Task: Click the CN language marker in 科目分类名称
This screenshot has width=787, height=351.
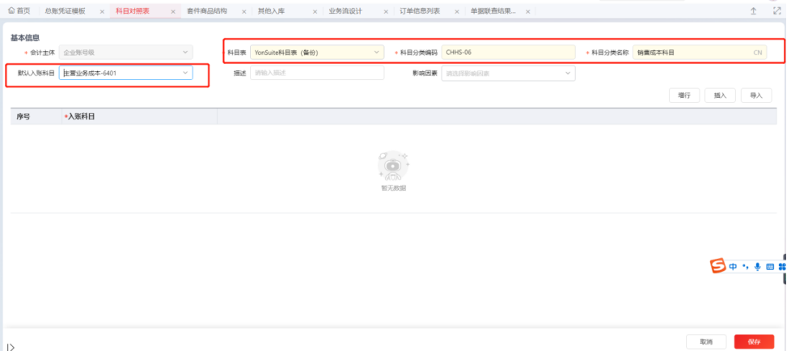Action: [x=757, y=53]
